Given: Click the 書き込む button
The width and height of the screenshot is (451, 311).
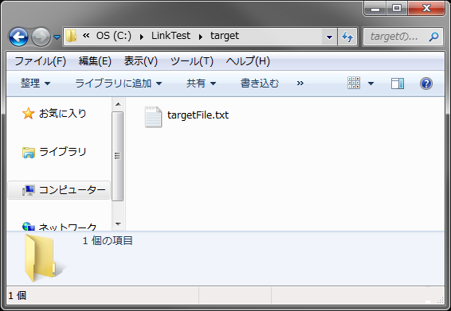Looking at the screenshot, I should coord(260,84).
